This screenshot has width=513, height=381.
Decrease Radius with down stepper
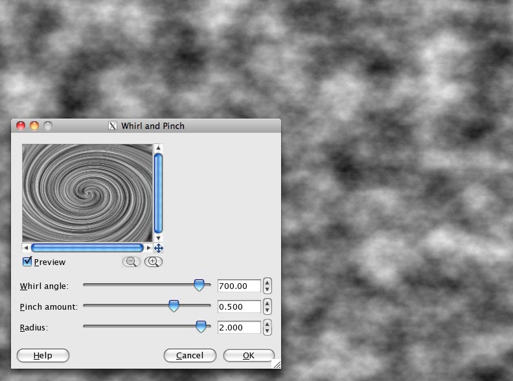point(268,331)
